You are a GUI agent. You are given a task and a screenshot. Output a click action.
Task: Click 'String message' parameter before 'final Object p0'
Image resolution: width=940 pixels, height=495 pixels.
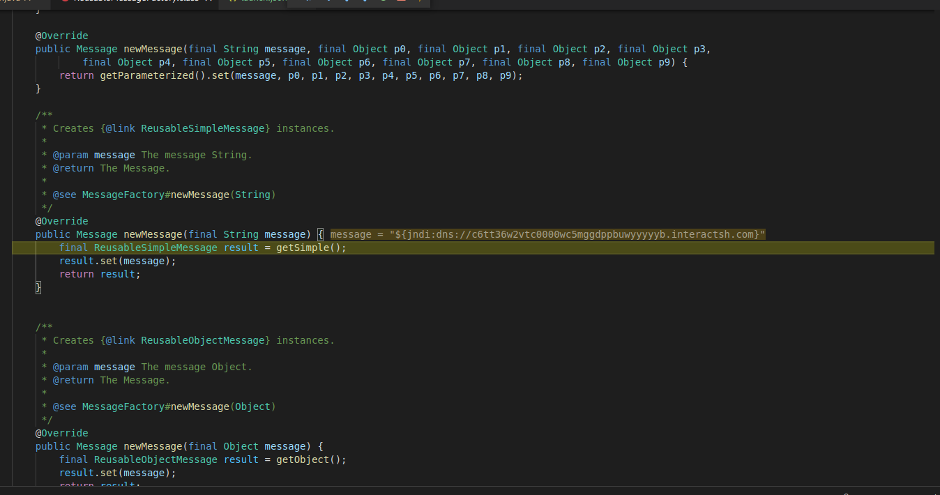pos(264,49)
